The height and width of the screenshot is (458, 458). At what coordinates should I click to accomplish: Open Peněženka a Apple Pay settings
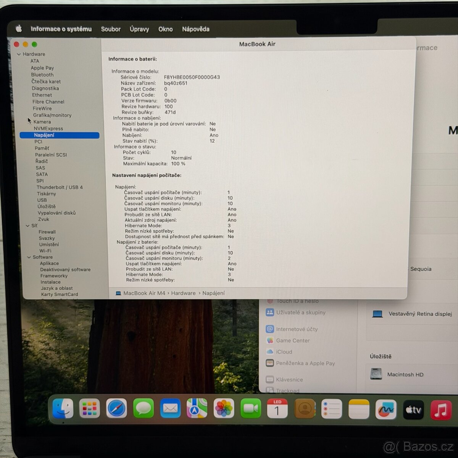pyautogui.click(x=300, y=363)
